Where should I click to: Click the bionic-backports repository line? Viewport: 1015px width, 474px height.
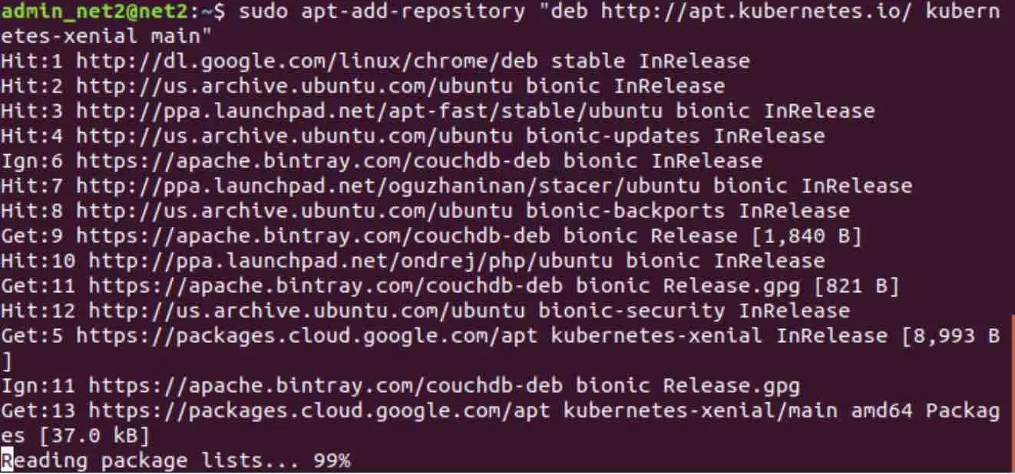tap(425, 211)
